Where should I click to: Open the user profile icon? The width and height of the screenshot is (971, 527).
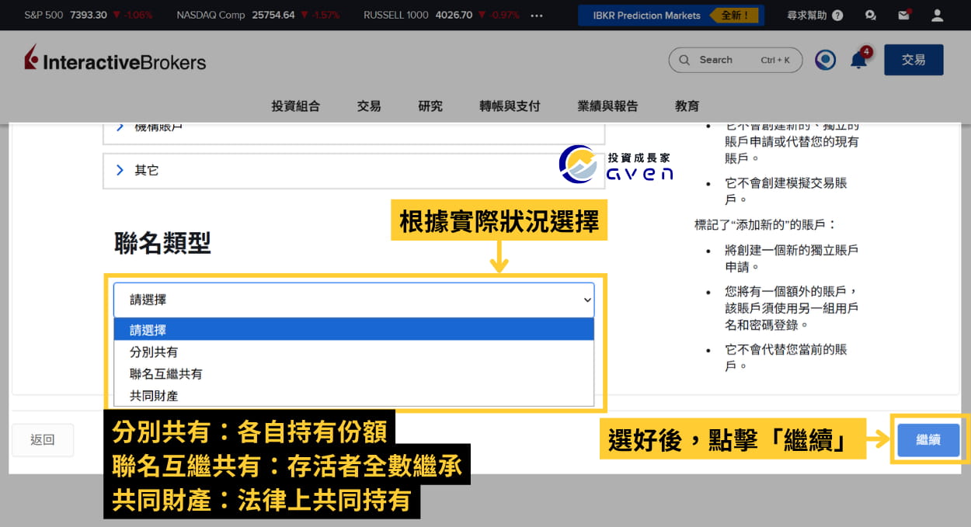pyautogui.click(x=938, y=15)
